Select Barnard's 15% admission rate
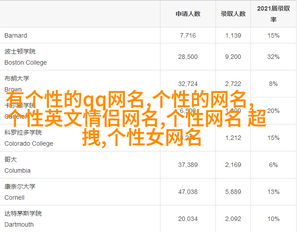 [x=274, y=35]
